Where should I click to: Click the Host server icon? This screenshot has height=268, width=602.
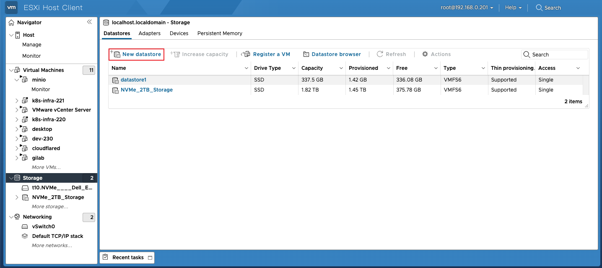(x=18, y=35)
